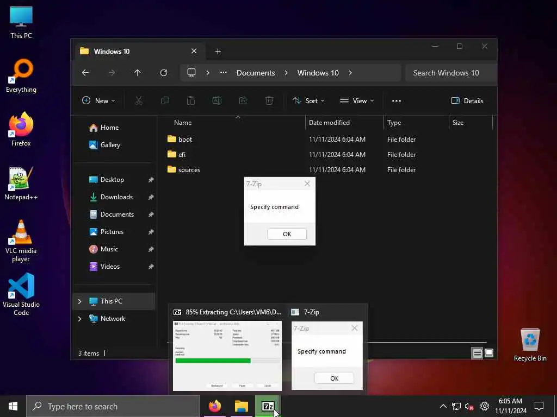Viewport: 557px width, 417px height.
Task: Go back in File Explorer
Action: (x=85, y=73)
